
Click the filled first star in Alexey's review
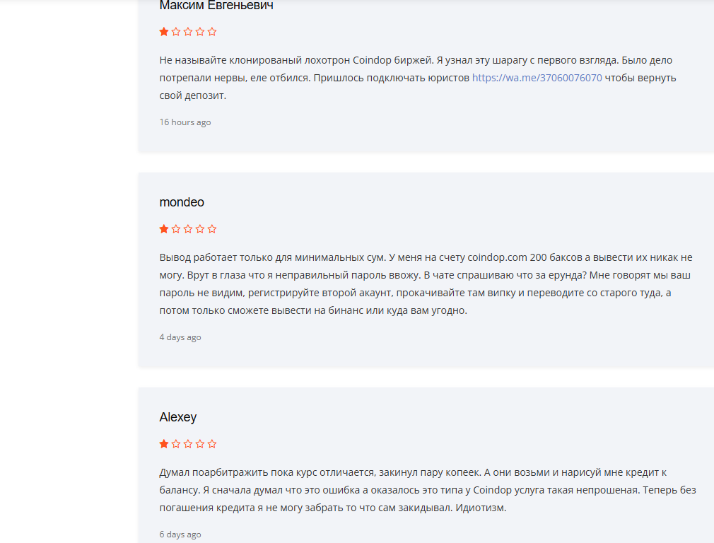click(x=164, y=444)
